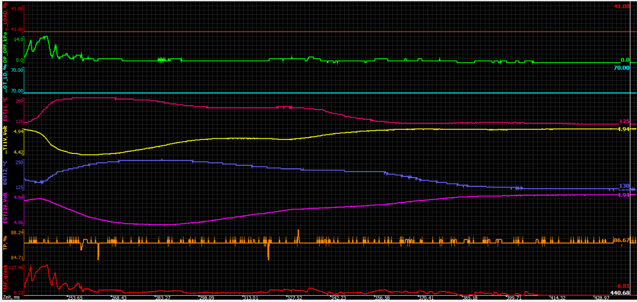Click the 370.41 time axis marker

(x=426, y=298)
